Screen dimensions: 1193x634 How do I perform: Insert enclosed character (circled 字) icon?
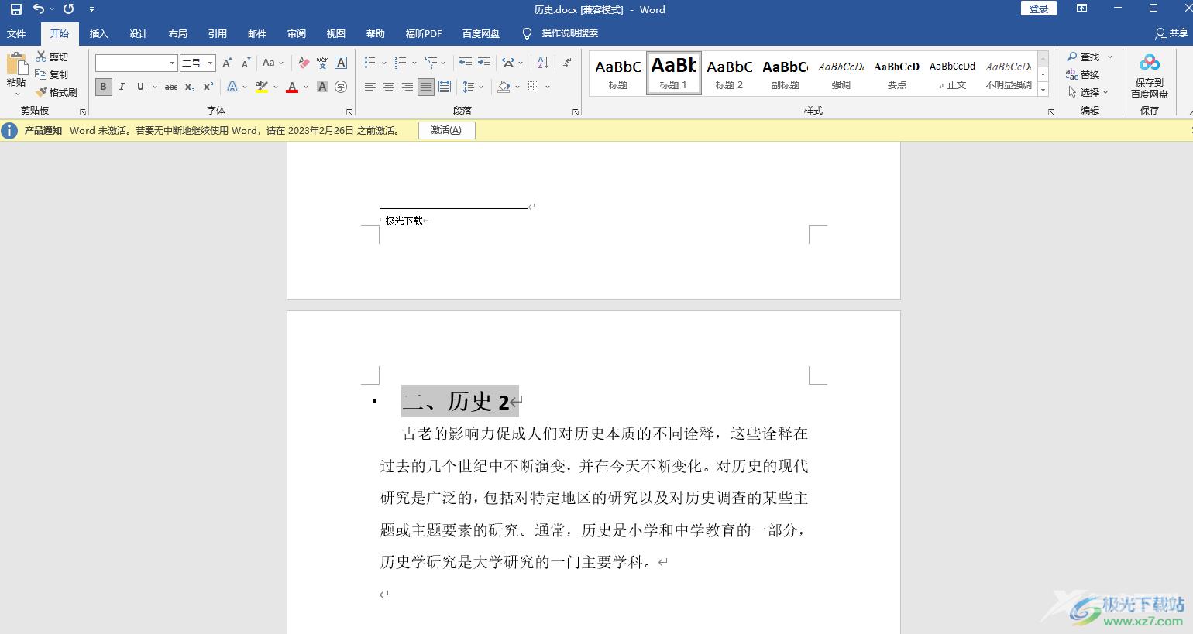tap(341, 87)
